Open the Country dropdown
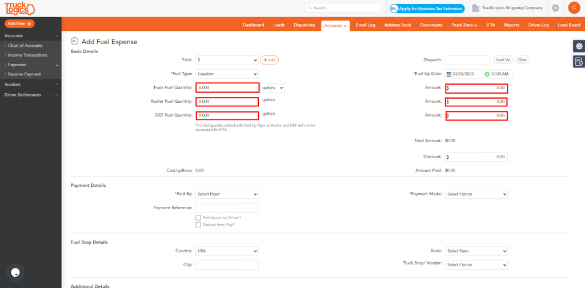Viewport: 585px width, 288px height. 227,251
